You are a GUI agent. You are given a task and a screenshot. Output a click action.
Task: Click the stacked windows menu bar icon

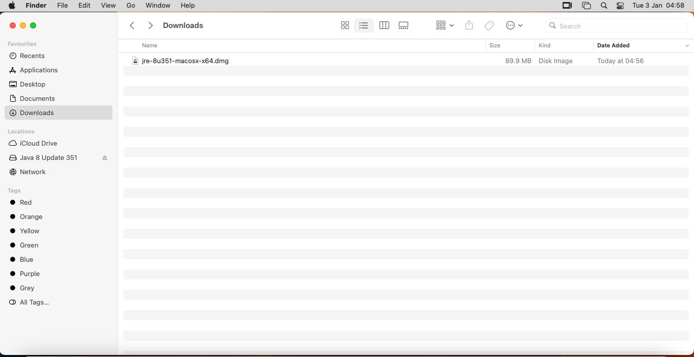[586, 6]
